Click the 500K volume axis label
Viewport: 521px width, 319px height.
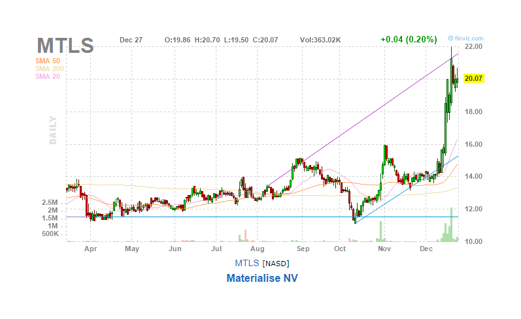click(50, 234)
